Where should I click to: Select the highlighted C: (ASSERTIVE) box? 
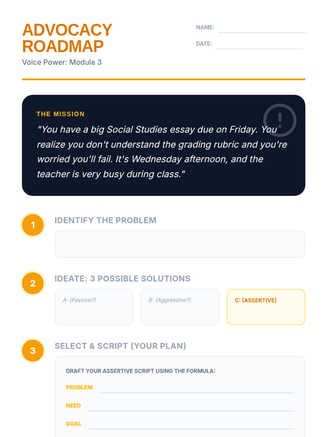pyautogui.click(x=266, y=307)
